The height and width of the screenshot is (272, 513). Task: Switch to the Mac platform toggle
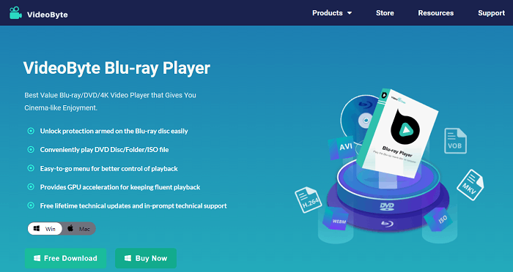(x=78, y=229)
